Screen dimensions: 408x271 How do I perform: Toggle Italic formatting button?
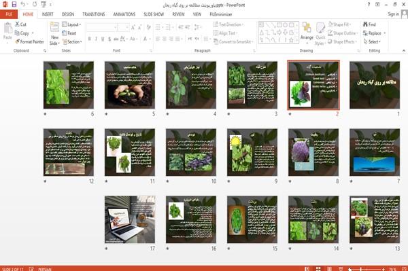(96, 39)
